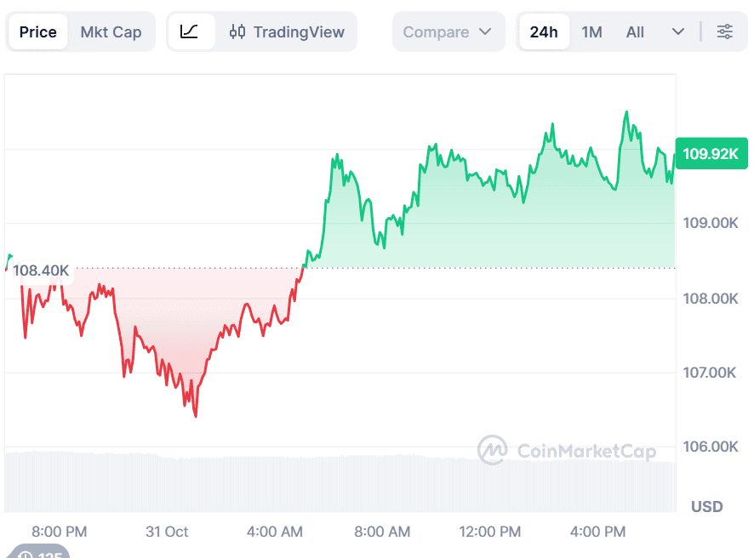The width and height of the screenshot is (754, 558).
Task: Click the 24h timeframe button
Action: click(x=544, y=31)
